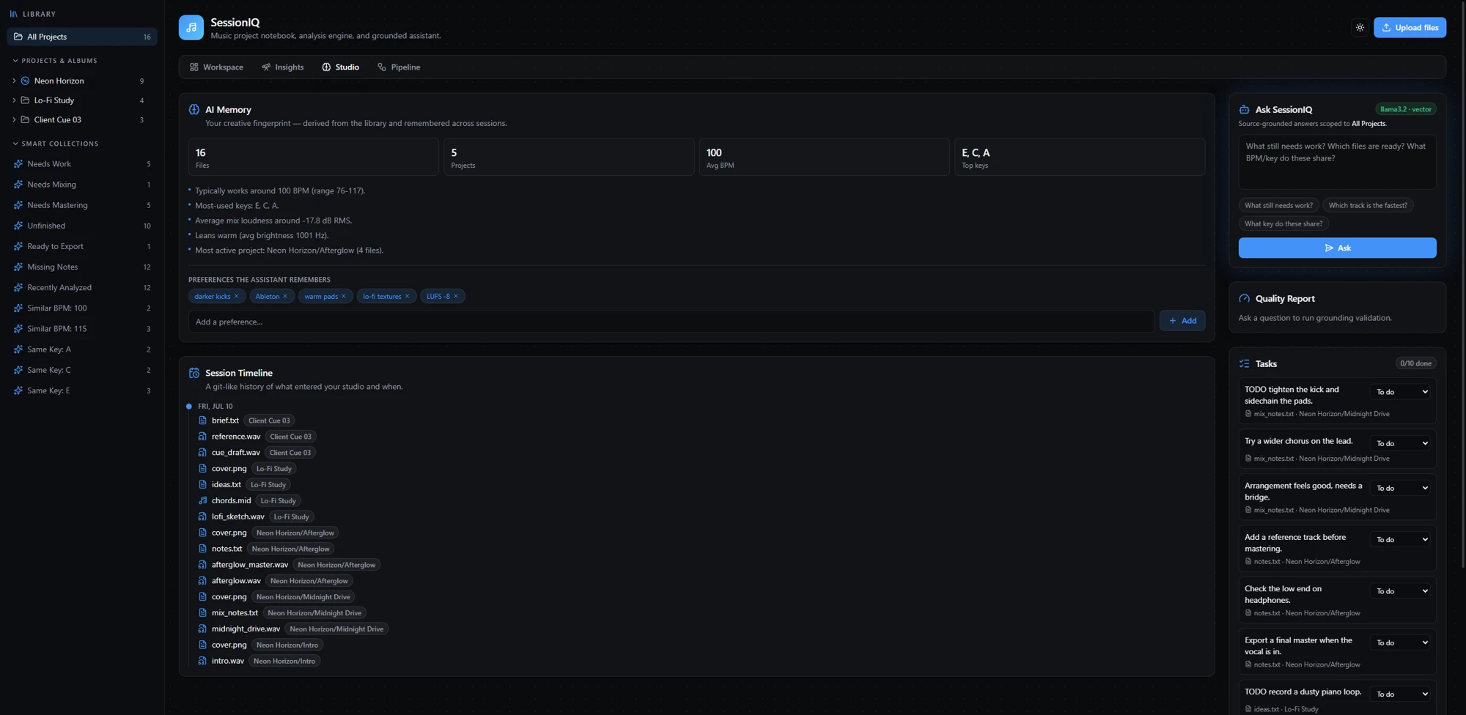Click the Ask SessionIQ bot icon
Viewport: 1466px width, 715px height.
coord(1244,110)
